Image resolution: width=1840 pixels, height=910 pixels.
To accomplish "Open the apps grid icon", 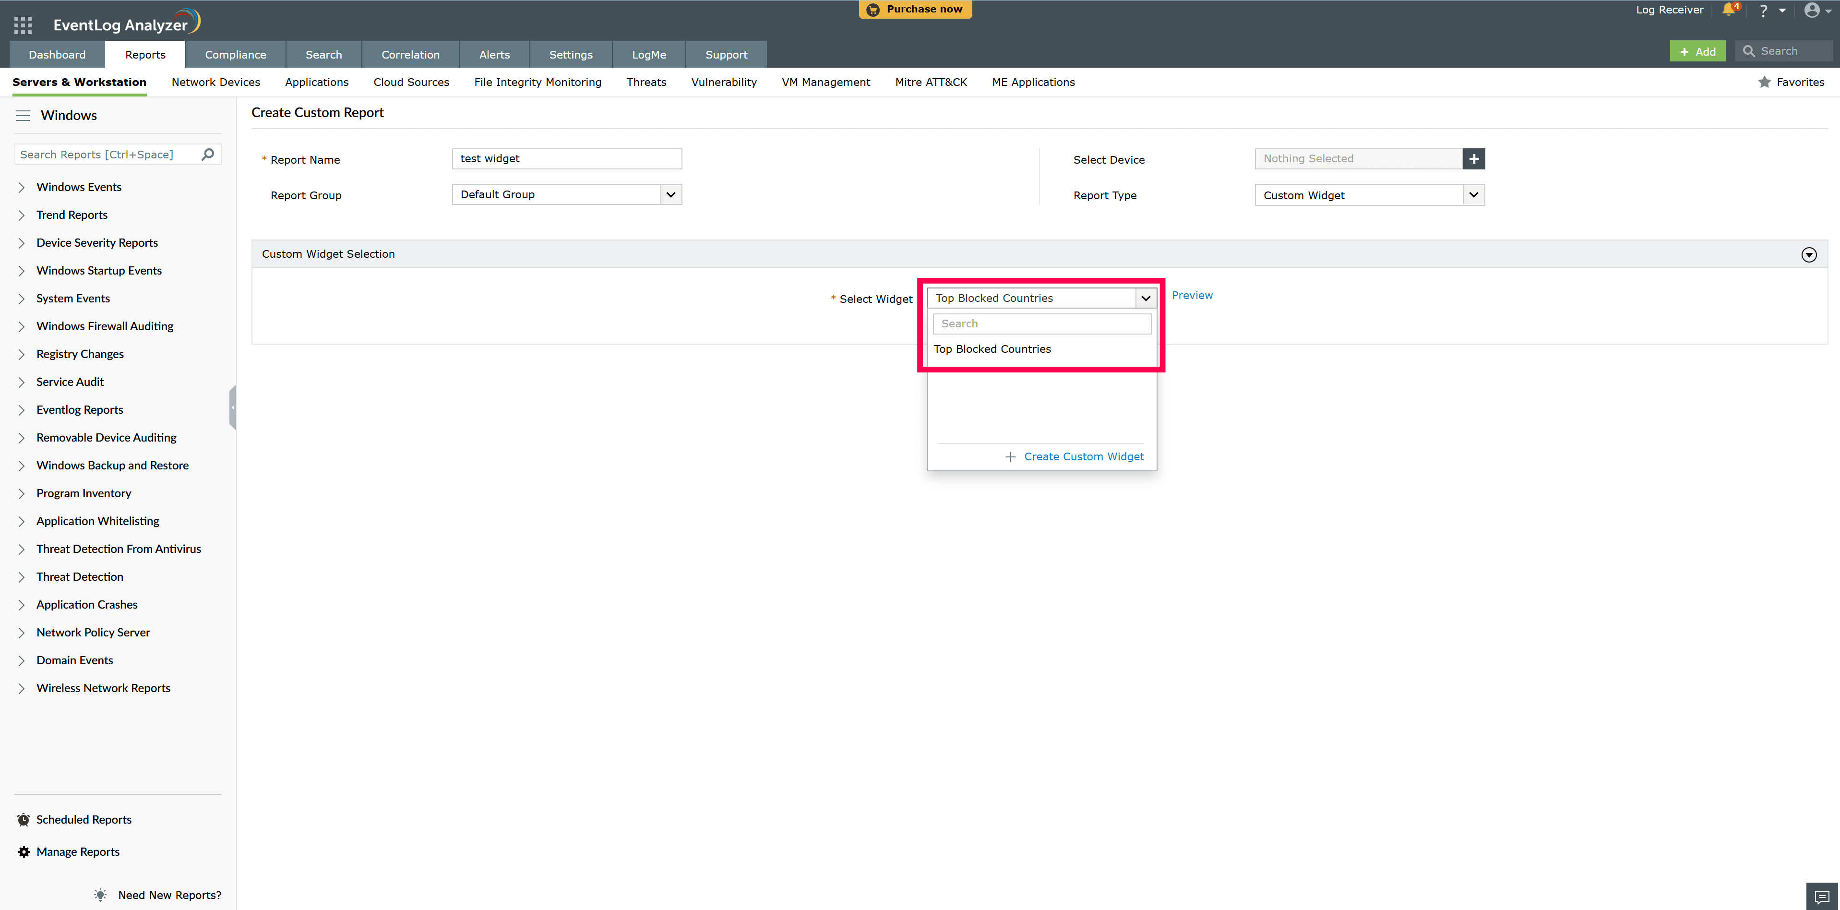I will pos(23,25).
